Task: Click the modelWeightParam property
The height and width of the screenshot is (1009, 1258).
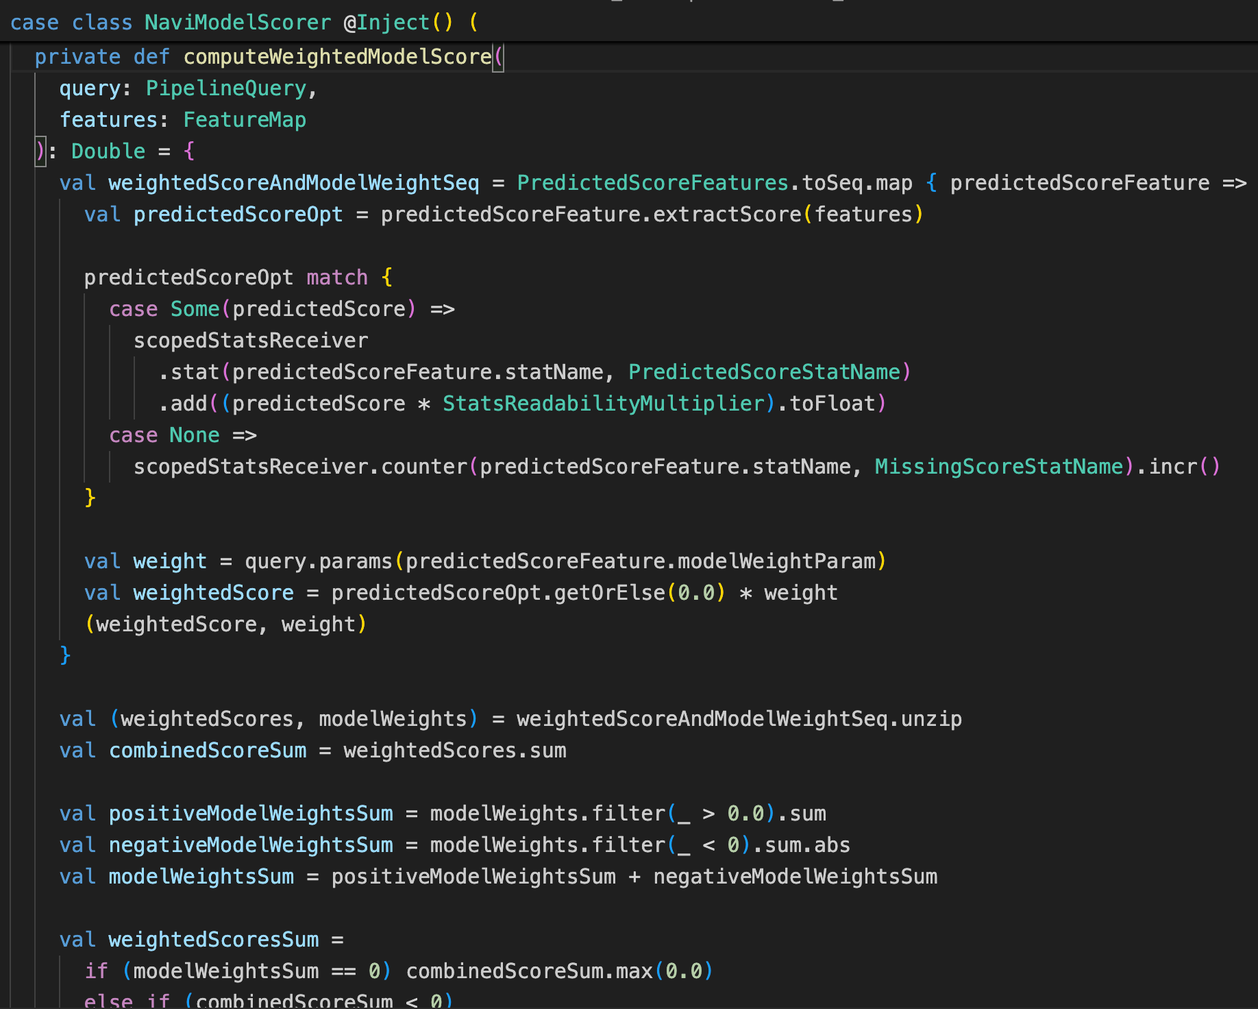Action: [x=777, y=561]
